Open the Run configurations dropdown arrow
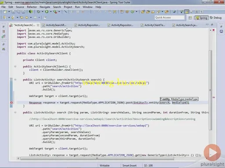This screenshot has height=168, width=225. [51, 12]
